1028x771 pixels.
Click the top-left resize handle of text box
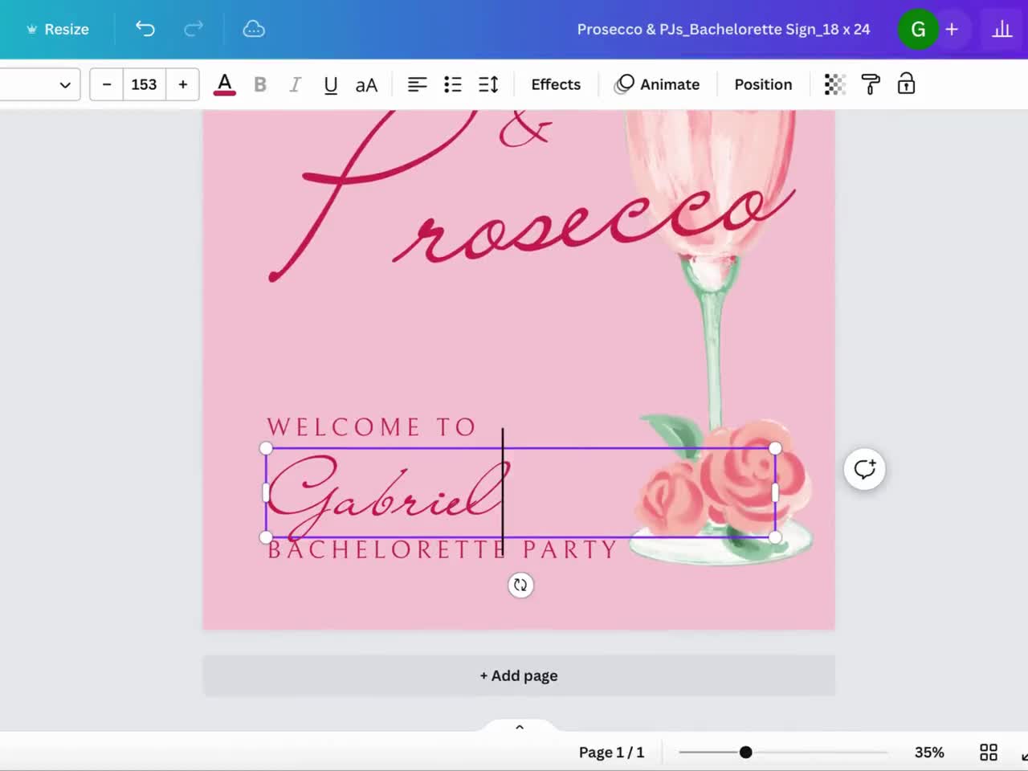(x=267, y=448)
